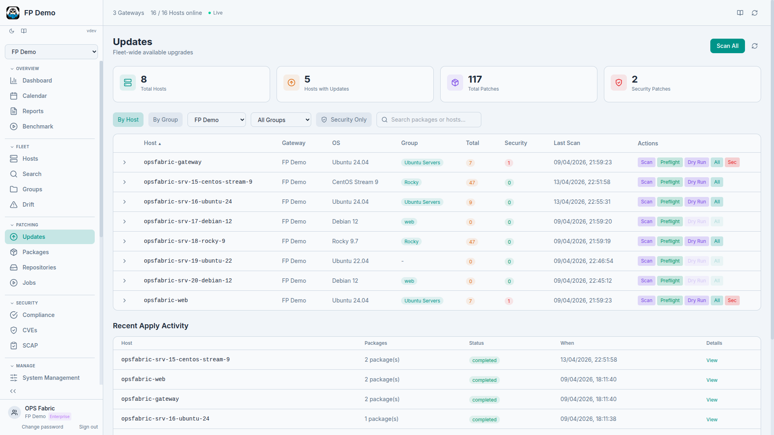The width and height of the screenshot is (774, 435).
Task: Open the SCAP section
Action: point(29,346)
